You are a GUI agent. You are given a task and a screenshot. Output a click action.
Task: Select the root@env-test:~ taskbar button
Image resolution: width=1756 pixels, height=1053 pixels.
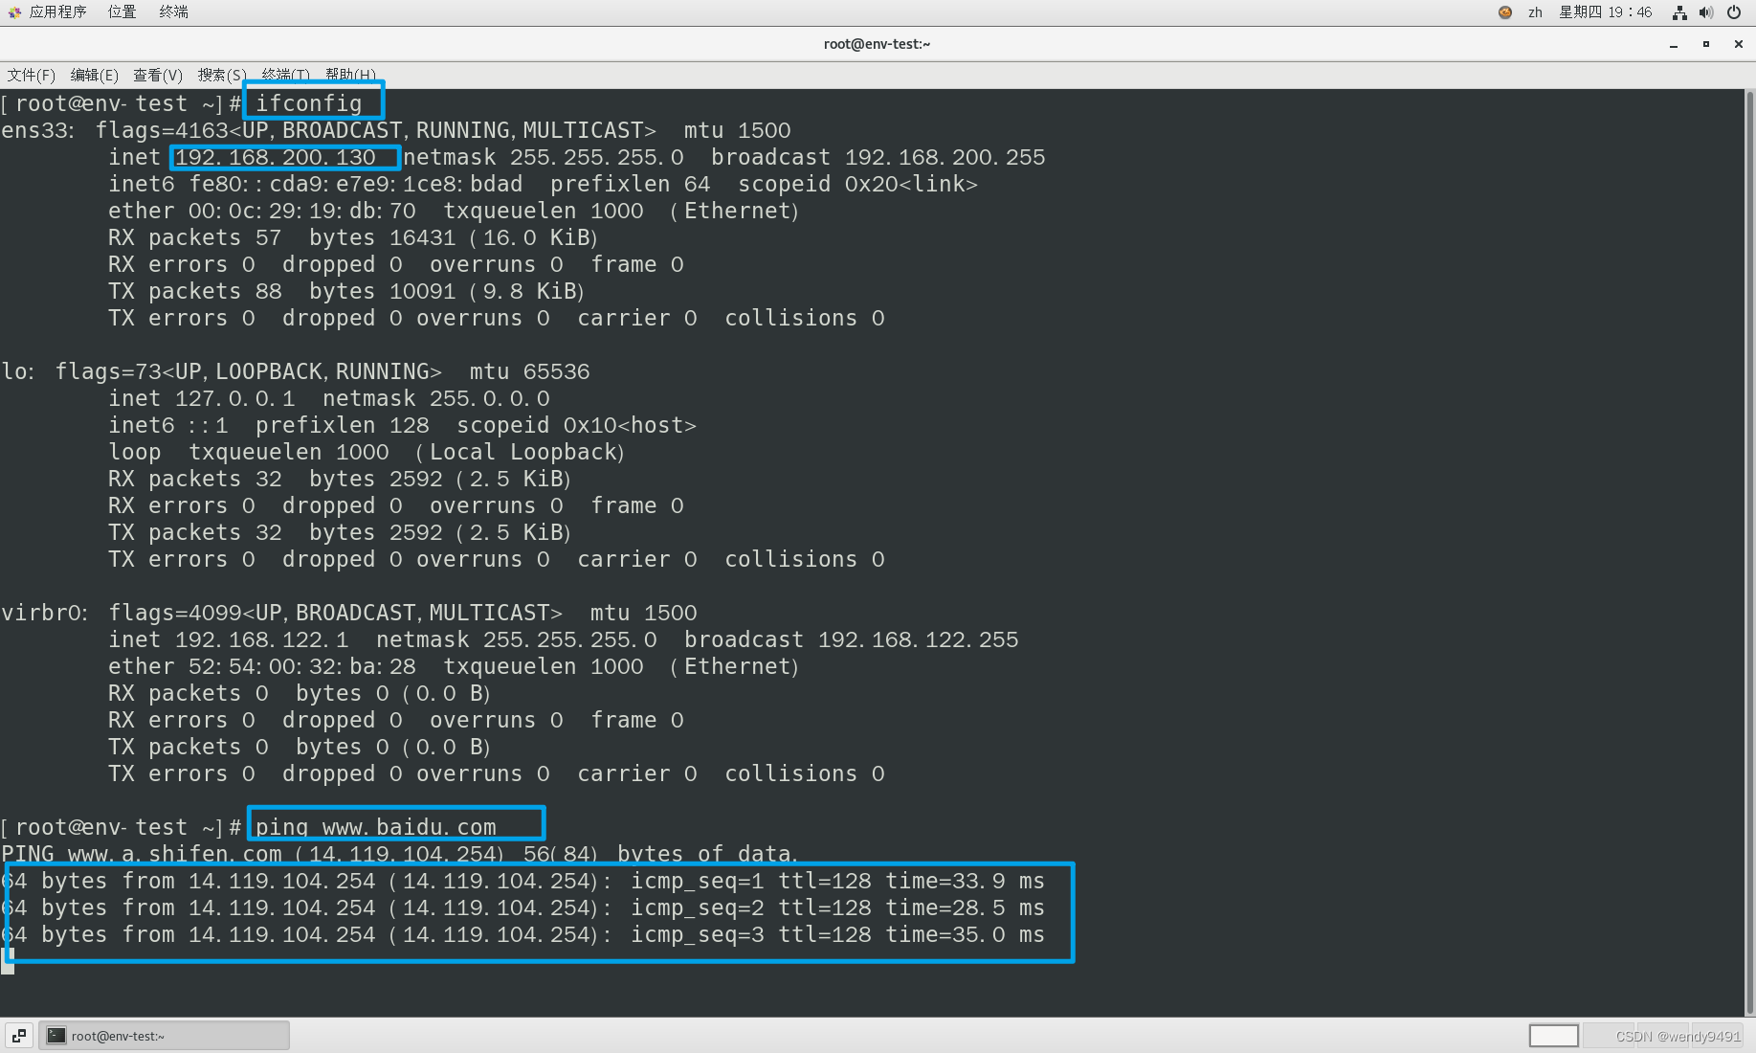[163, 1035]
